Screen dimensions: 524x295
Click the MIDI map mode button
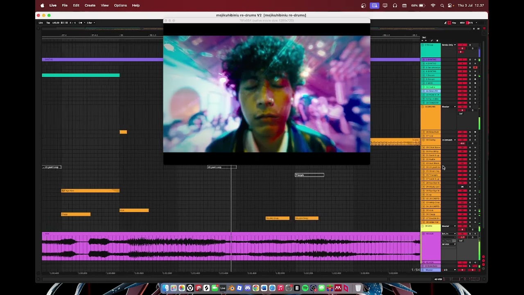(x=463, y=23)
